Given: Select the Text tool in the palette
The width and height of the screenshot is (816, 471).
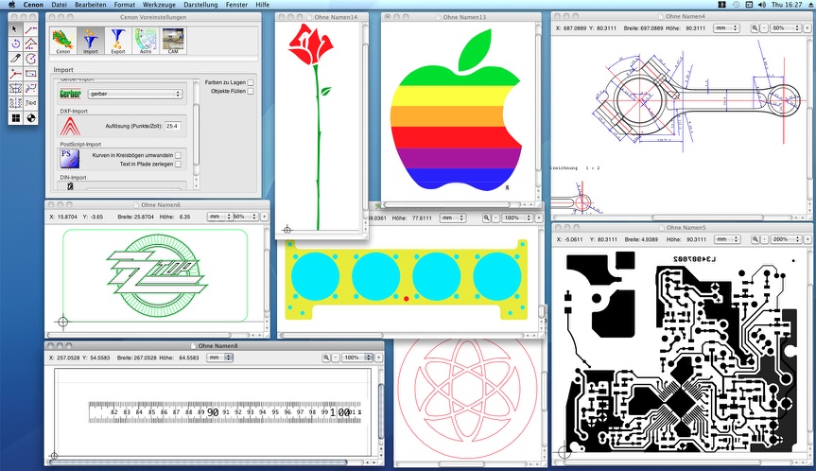Looking at the screenshot, I should point(30,102).
